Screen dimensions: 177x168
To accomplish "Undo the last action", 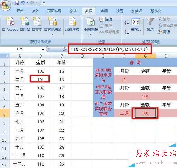I will point(23,3).
